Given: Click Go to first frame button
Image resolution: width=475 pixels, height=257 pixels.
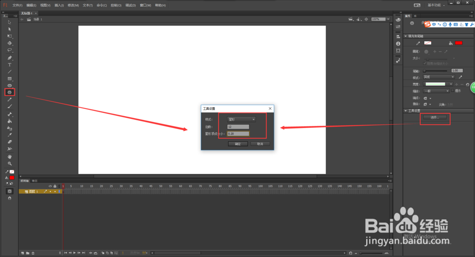Looking at the screenshot, I should pyautogui.click(x=66, y=253).
